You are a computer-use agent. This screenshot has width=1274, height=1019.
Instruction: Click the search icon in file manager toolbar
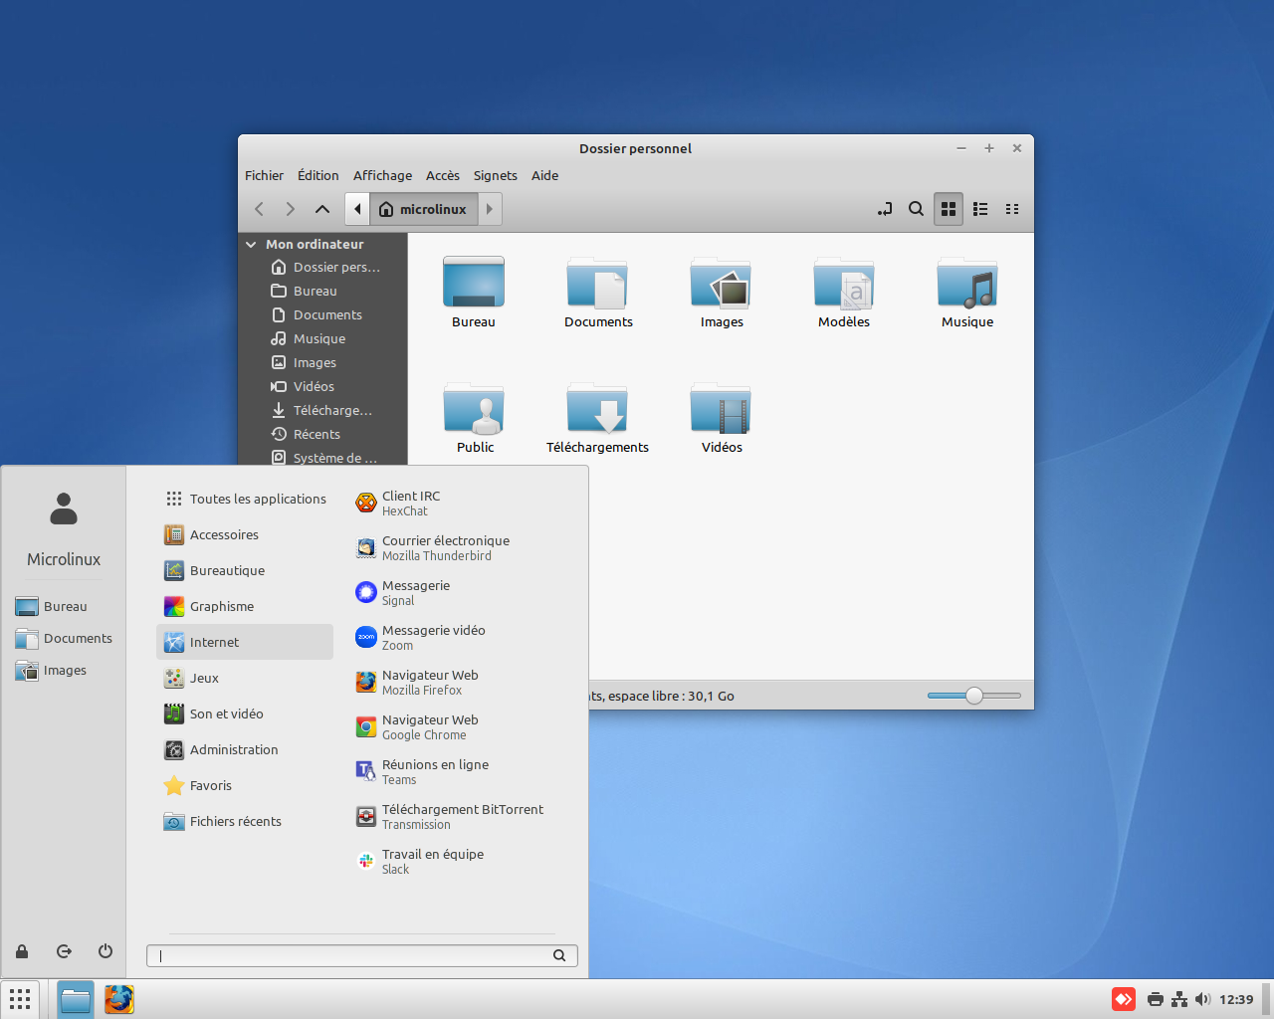(x=916, y=209)
